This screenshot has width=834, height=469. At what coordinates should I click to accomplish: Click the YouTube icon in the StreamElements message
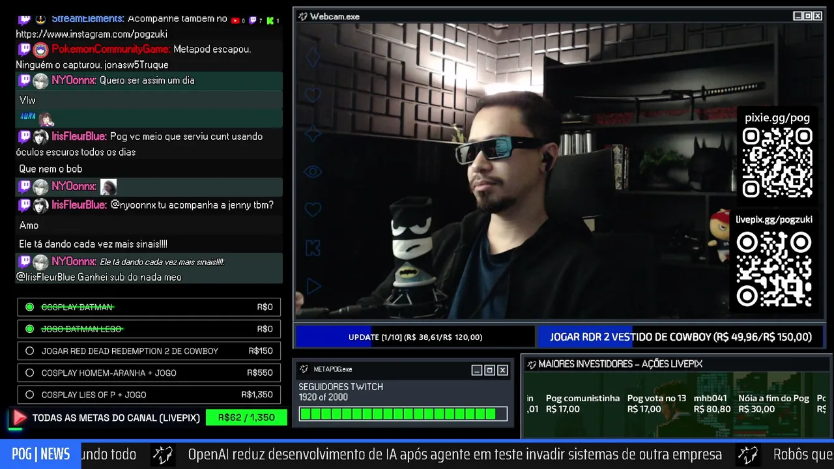pos(235,21)
